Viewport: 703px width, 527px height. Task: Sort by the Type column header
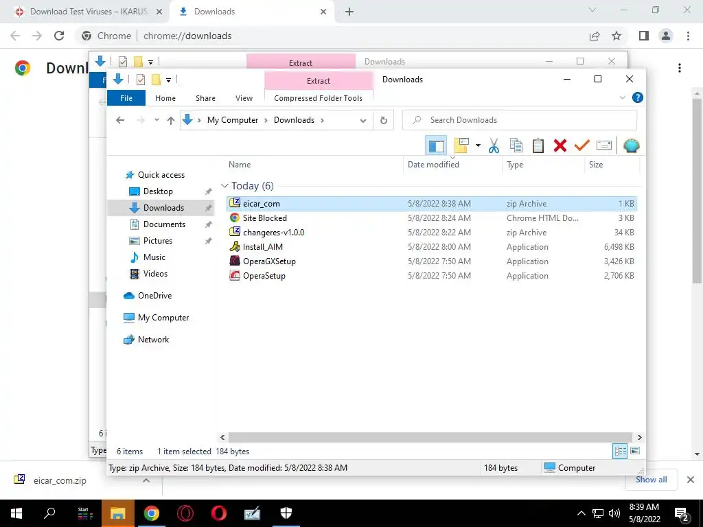point(515,165)
